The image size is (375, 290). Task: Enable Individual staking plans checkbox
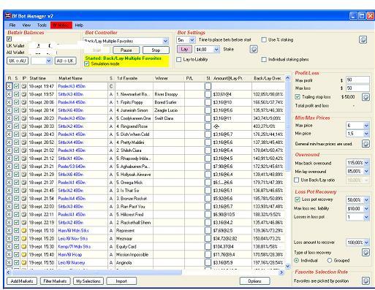(264, 59)
